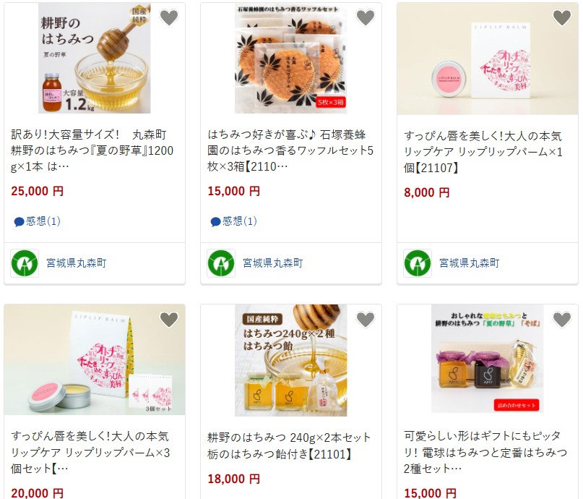Image resolution: width=583 pixels, height=499 pixels.
Task: Open 宮城県丸森町 link under waffle product
Action: point(273,263)
